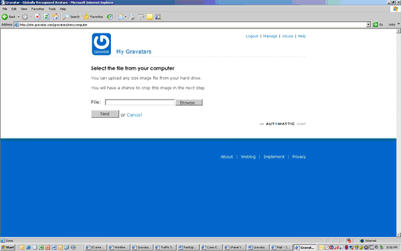This screenshot has width=401, height=251.
Task: Click the Manage link
Action: click(270, 36)
